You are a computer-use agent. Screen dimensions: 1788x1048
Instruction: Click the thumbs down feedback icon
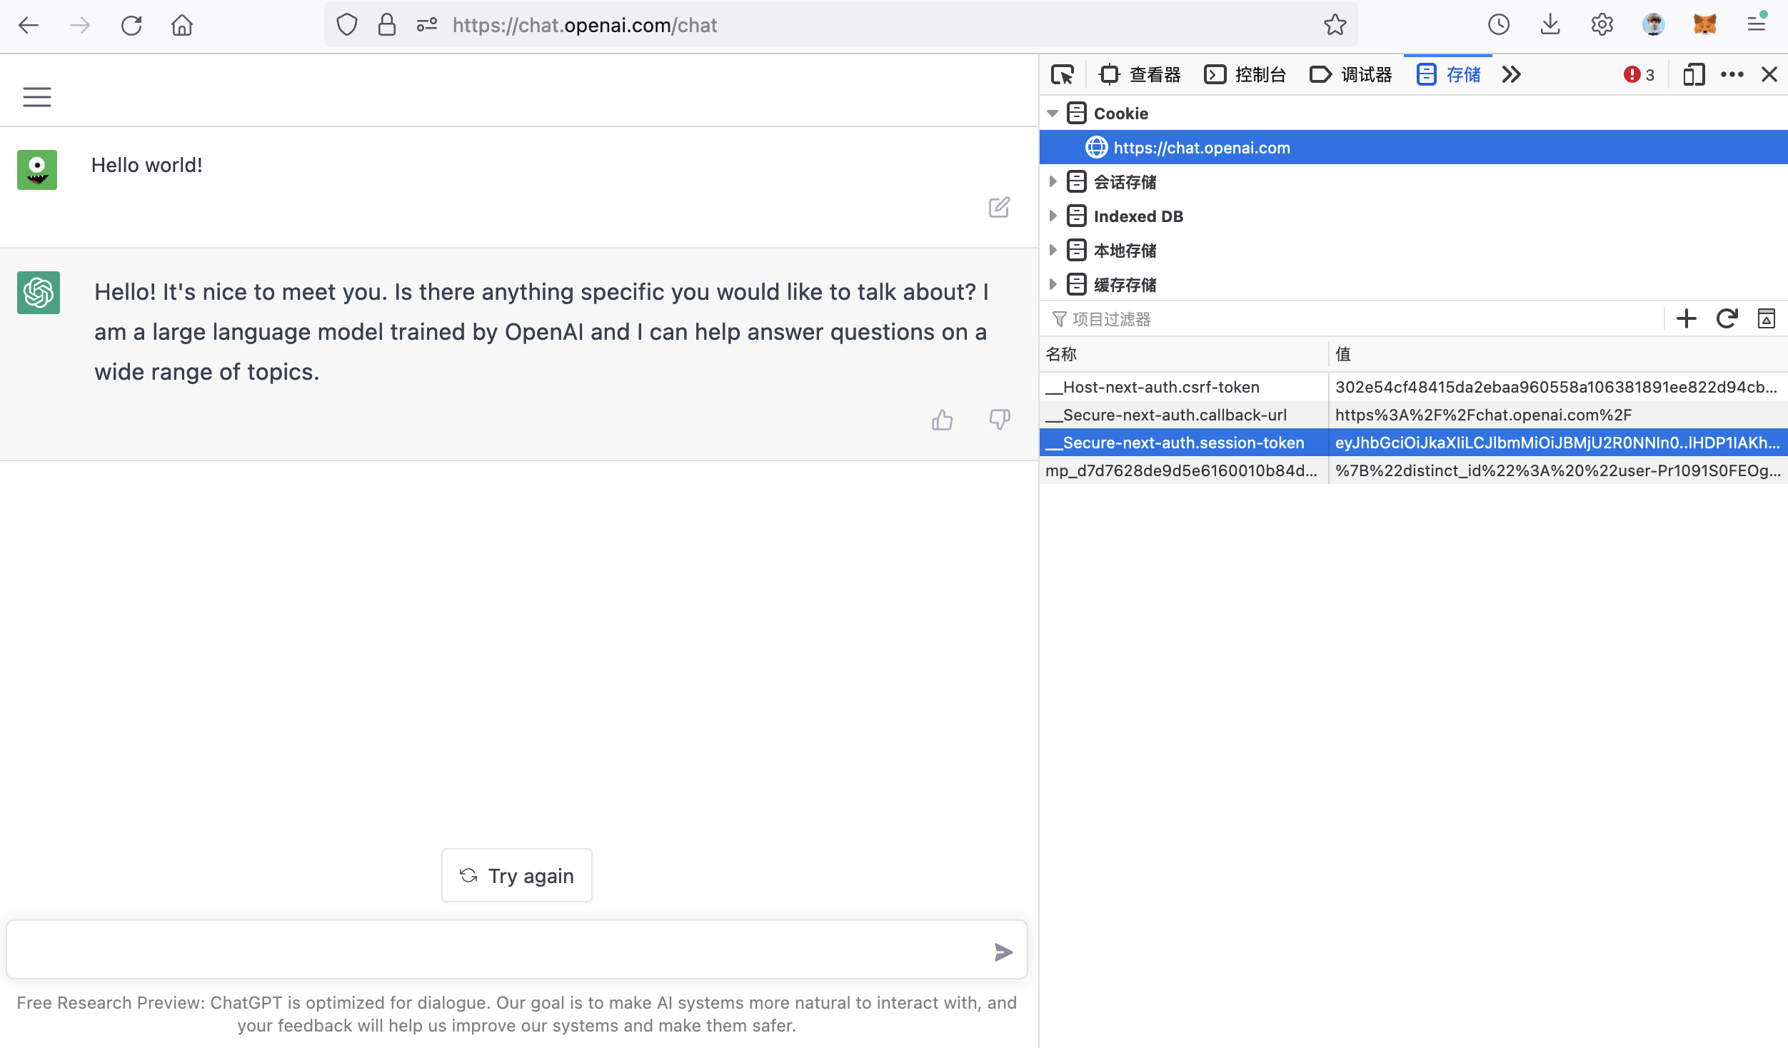(x=999, y=420)
